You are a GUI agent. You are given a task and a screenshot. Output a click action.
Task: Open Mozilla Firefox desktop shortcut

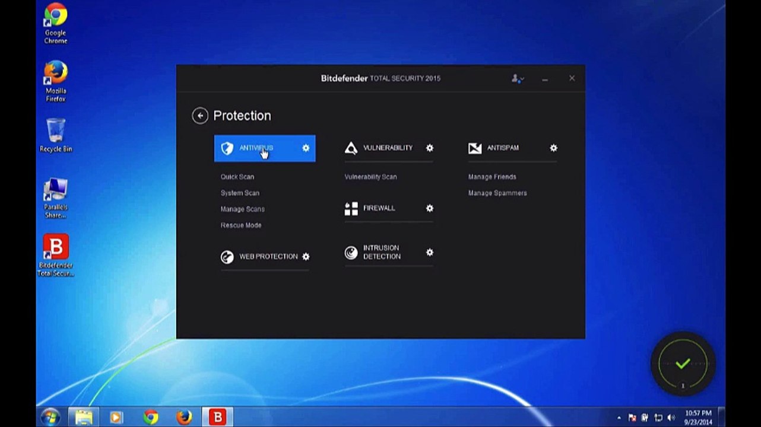click(56, 81)
